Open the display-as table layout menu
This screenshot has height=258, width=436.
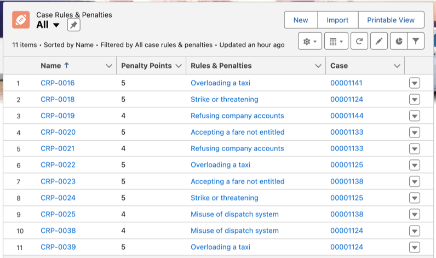click(336, 41)
